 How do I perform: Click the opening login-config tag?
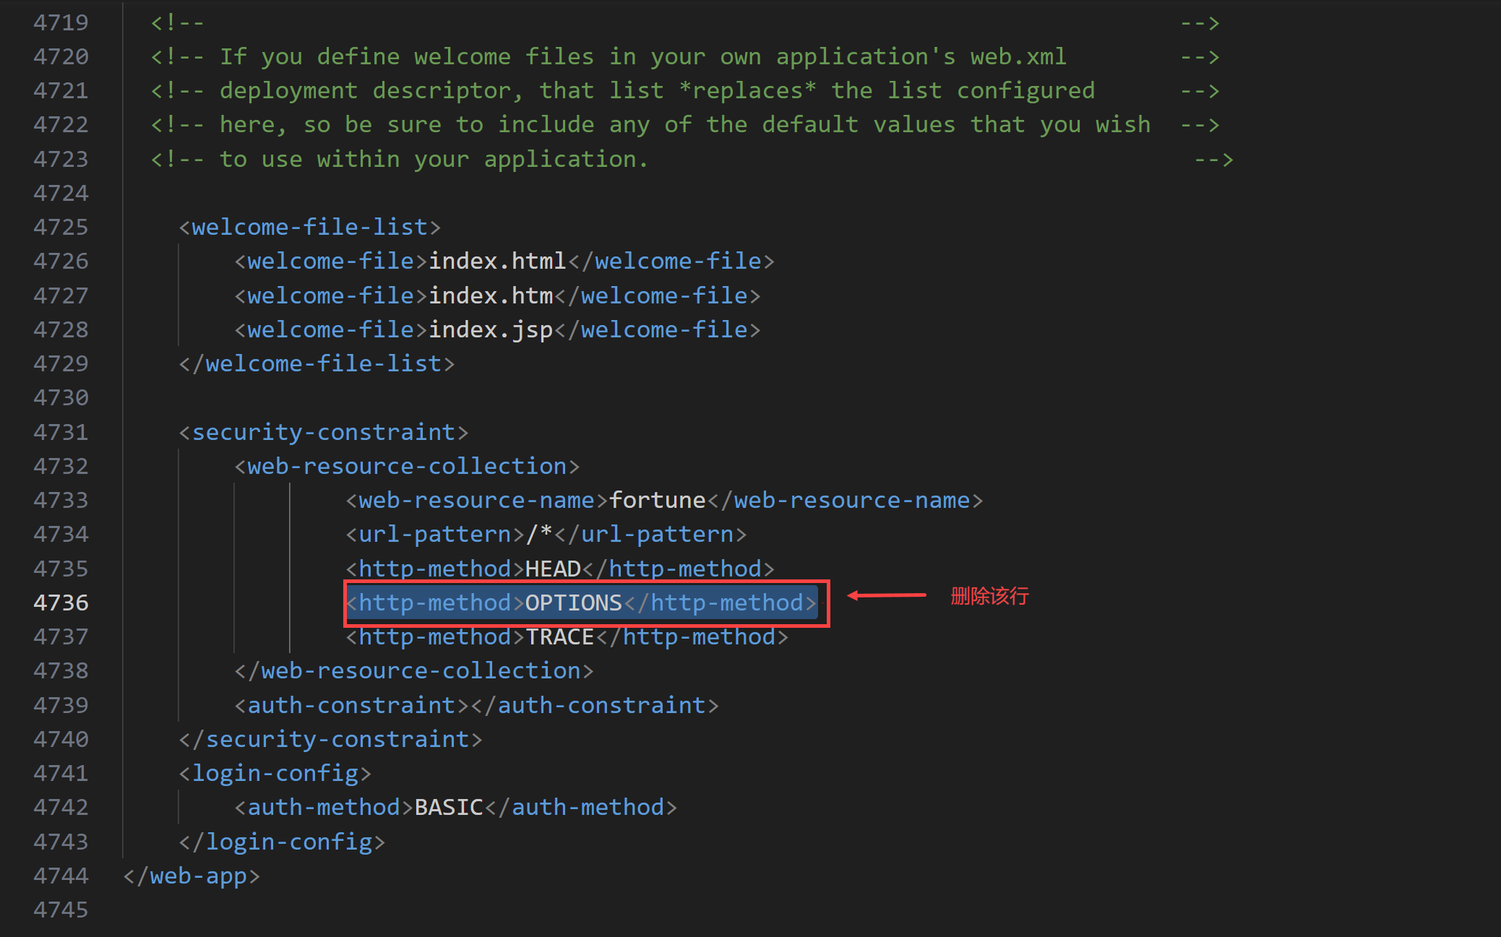click(x=275, y=773)
